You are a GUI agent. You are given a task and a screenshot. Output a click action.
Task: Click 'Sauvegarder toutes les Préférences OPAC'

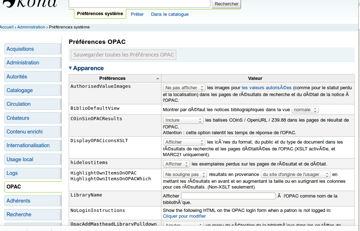coord(123,55)
